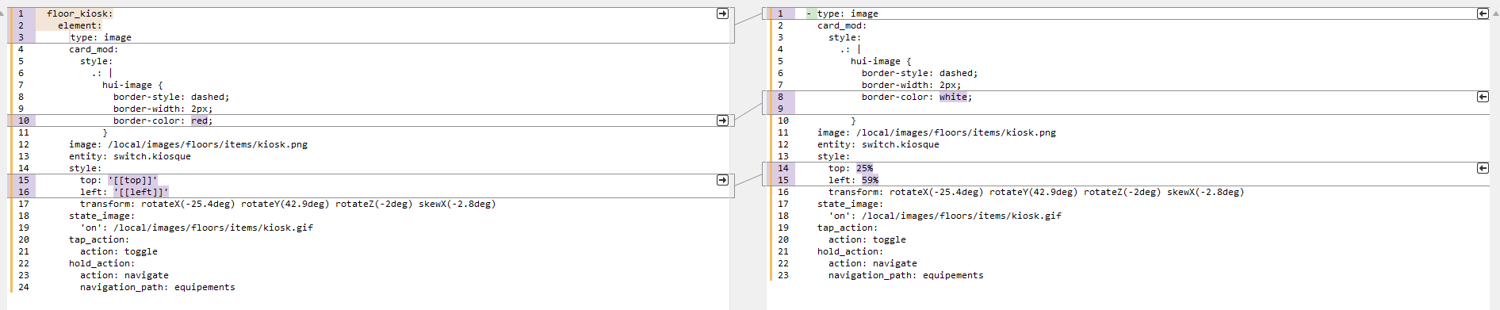Viewport: 1500px width, 310px height.
Task: Click the '[[top]]' value in left pane
Action: click(132, 180)
